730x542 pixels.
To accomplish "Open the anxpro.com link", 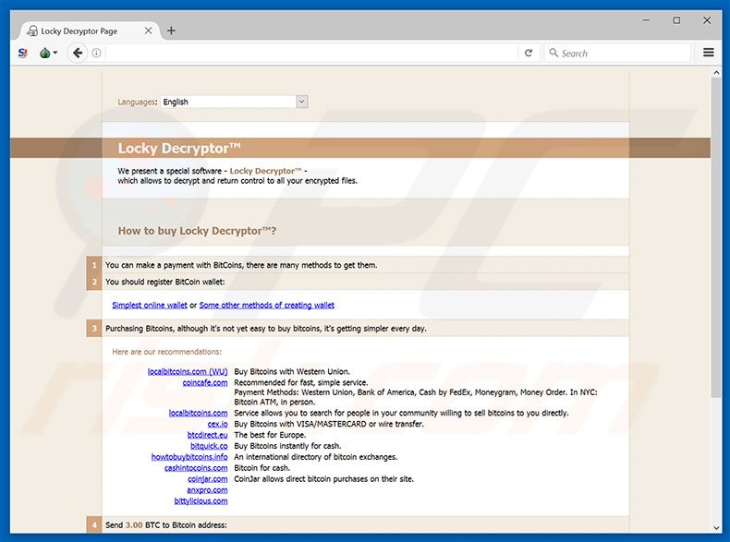I will [x=207, y=490].
